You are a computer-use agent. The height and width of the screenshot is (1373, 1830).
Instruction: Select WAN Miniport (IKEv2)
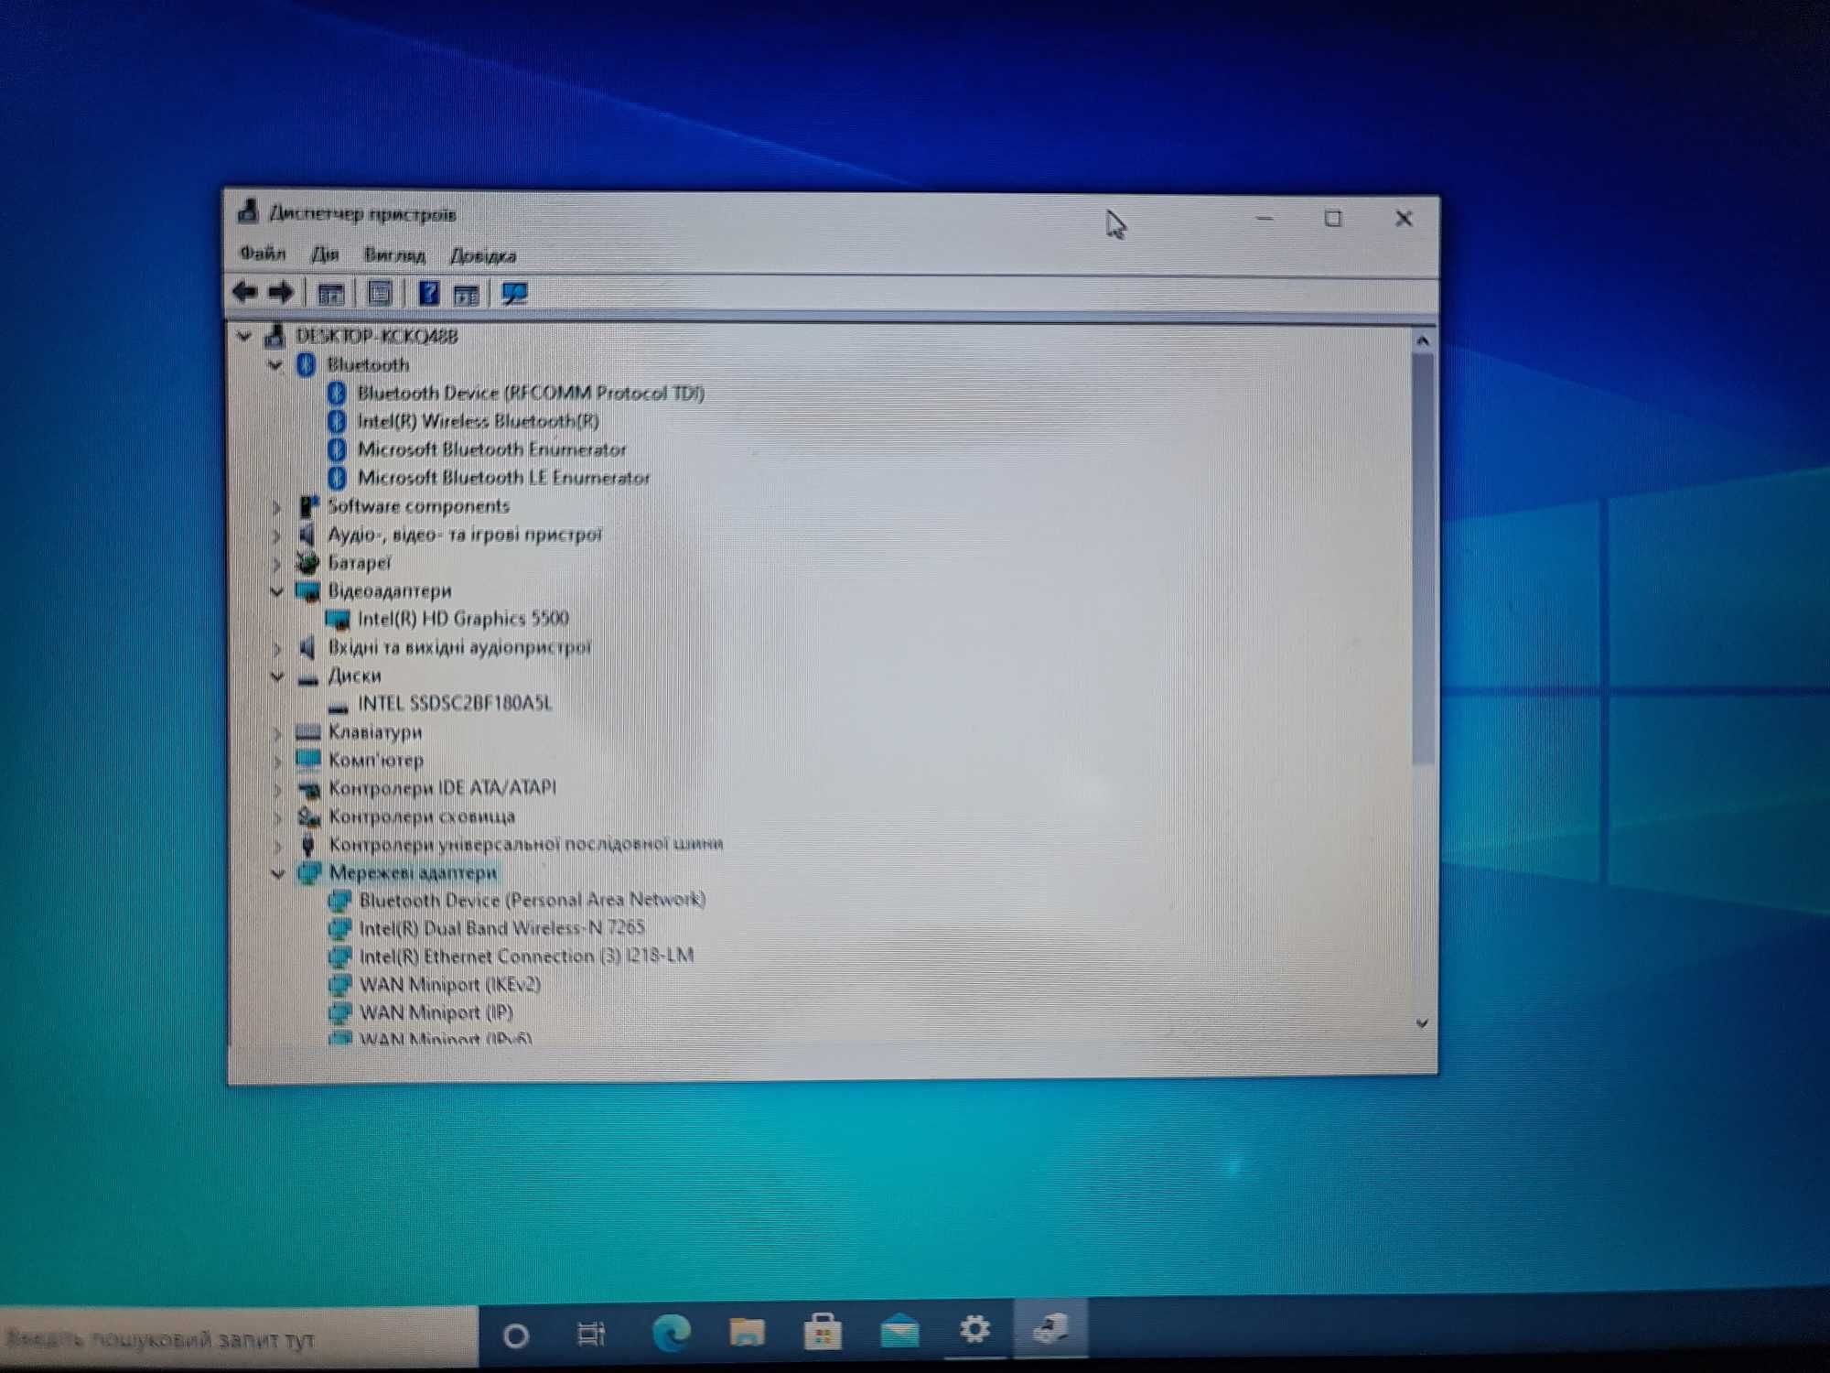pyautogui.click(x=450, y=985)
